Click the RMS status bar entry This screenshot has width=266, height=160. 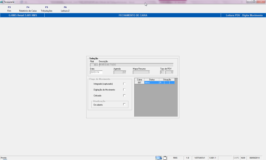175,158
